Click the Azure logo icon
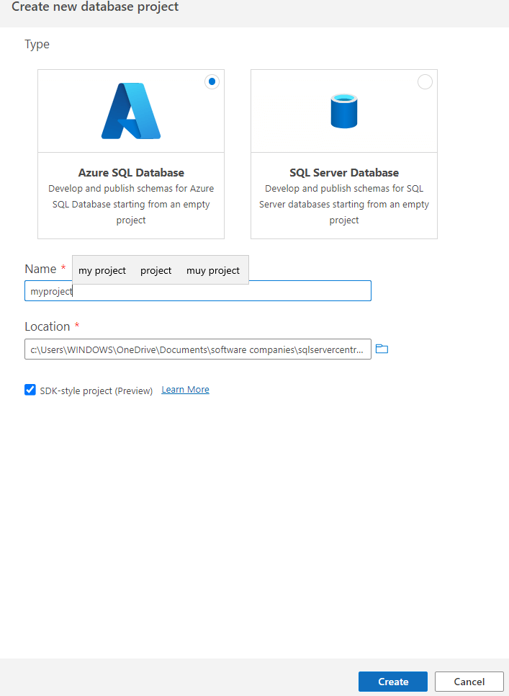The image size is (509, 696). (x=131, y=111)
